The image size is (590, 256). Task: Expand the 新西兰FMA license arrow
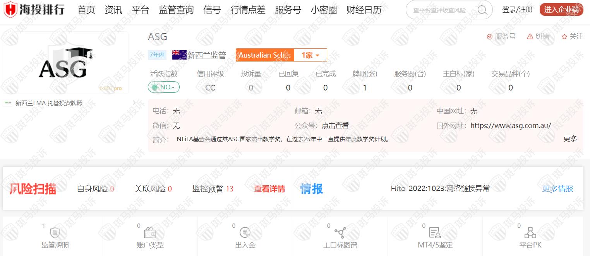(134, 103)
